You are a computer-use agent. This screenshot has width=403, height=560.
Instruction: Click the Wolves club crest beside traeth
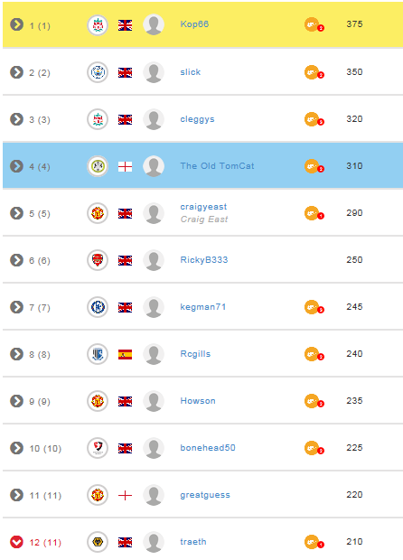98,542
